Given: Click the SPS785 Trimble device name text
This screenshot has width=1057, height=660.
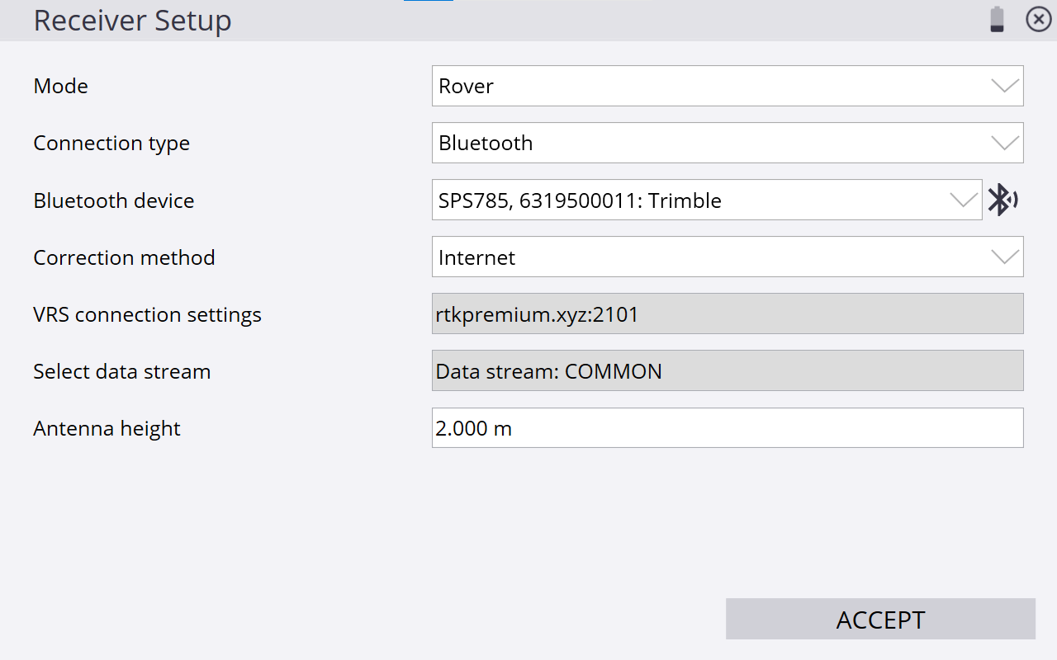Looking at the screenshot, I should click(580, 200).
